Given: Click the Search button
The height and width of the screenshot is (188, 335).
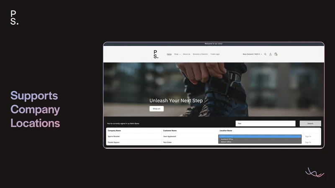Looking at the screenshot, I should pos(310,123).
